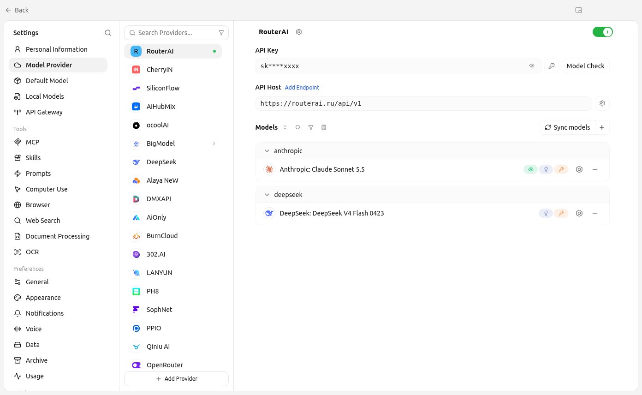Toggle RouterAI provider enable switch
This screenshot has width=642, height=395.
click(x=602, y=32)
